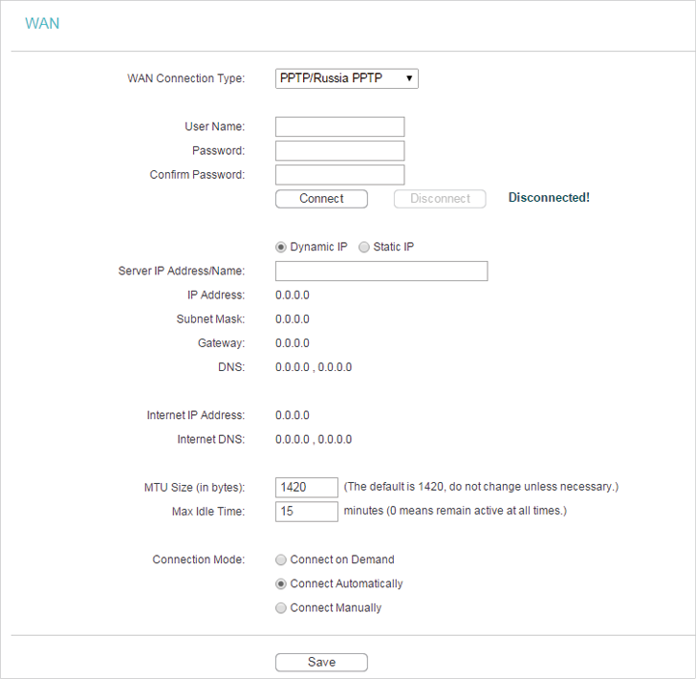Image resolution: width=696 pixels, height=679 pixels.
Task: Select the Static IP radio button
Action: (364, 247)
